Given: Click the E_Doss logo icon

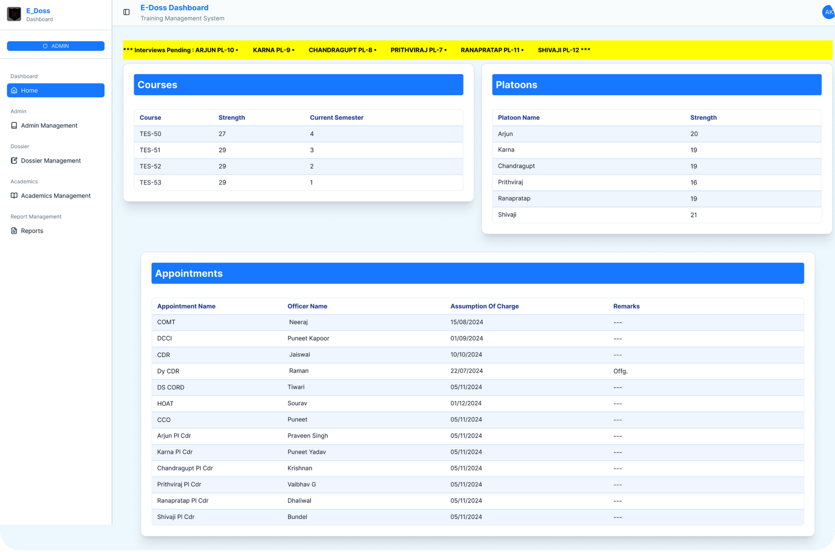Looking at the screenshot, I should tap(14, 14).
